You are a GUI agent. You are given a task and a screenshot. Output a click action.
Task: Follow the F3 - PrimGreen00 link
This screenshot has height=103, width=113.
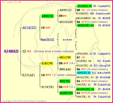[x=101, y=14]
